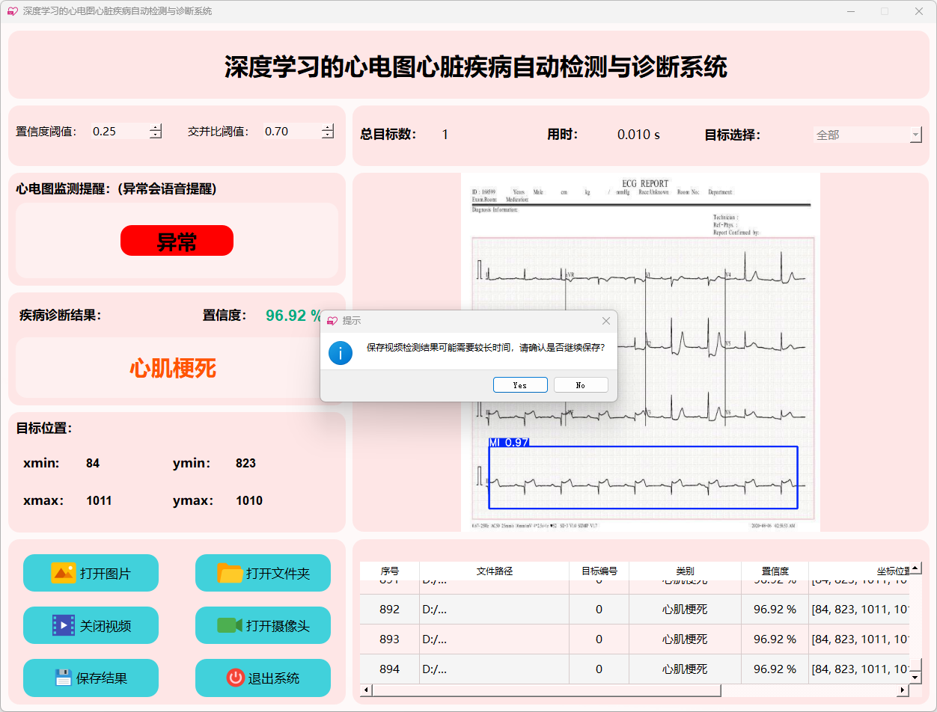Click the 置信度 column header in table

pos(774,571)
